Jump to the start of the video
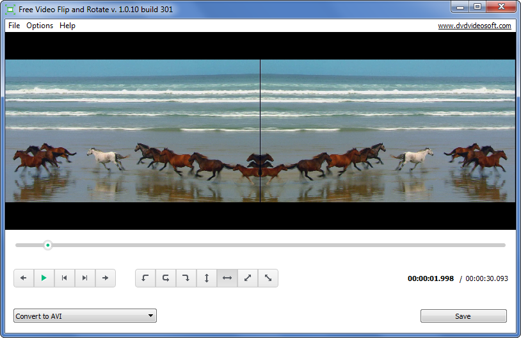This screenshot has width=521, height=338. click(65, 278)
